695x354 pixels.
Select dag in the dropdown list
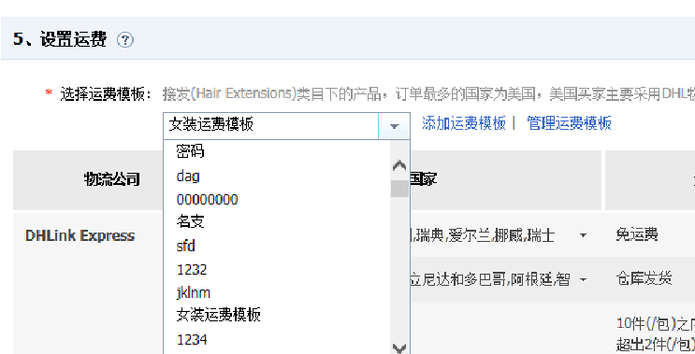pyautogui.click(x=188, y=177)
